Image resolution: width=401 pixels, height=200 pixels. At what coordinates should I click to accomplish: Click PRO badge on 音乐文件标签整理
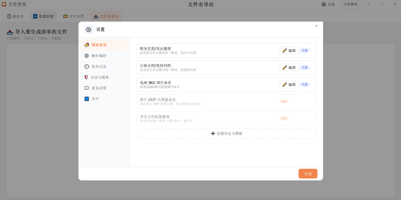(284, 119)
